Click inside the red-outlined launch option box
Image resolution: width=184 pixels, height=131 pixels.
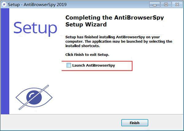coord(97,66)
